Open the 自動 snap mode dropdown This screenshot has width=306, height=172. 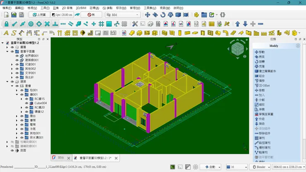click(210, 167)
